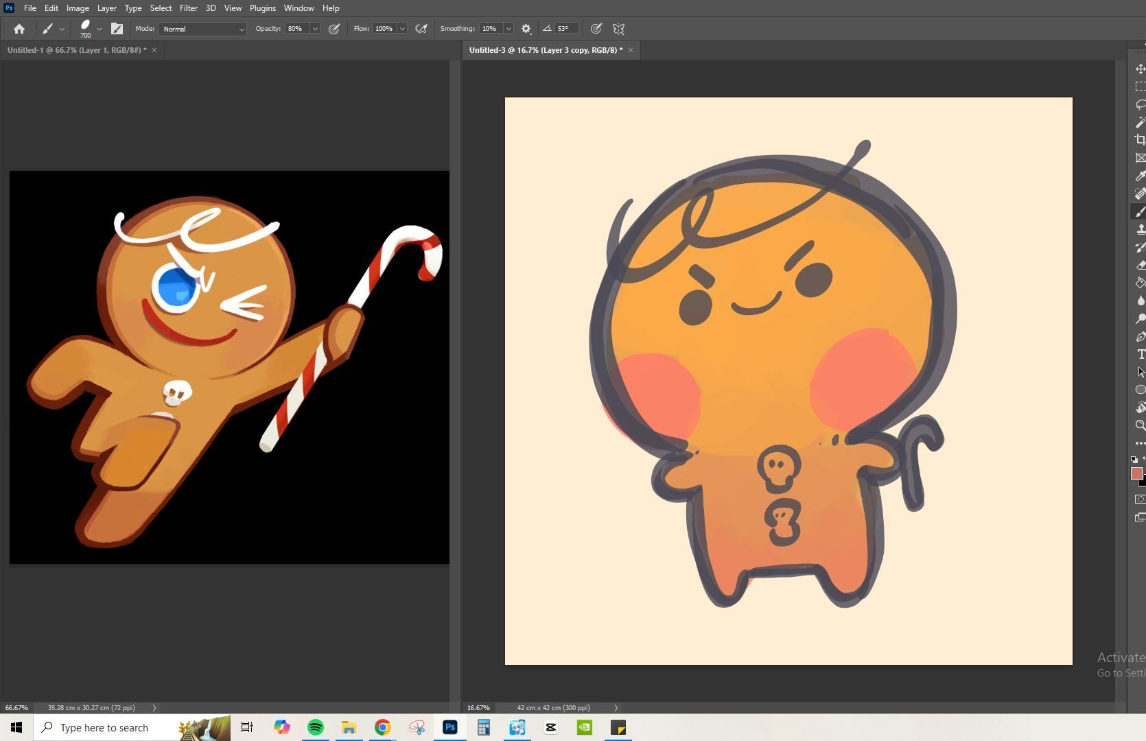Open the File menu

30,8
